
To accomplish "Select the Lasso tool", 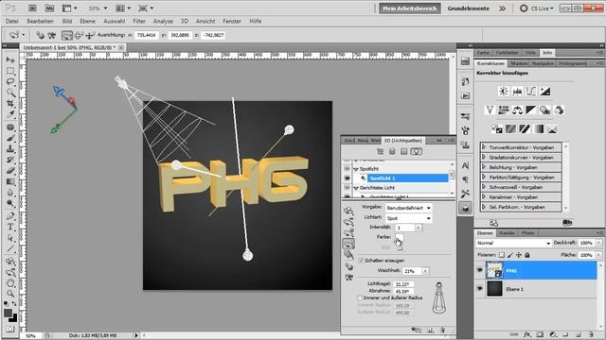I will (10, 82).
